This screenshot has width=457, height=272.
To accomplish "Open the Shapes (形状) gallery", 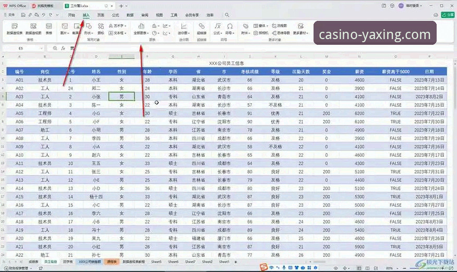I will [89, 29].
